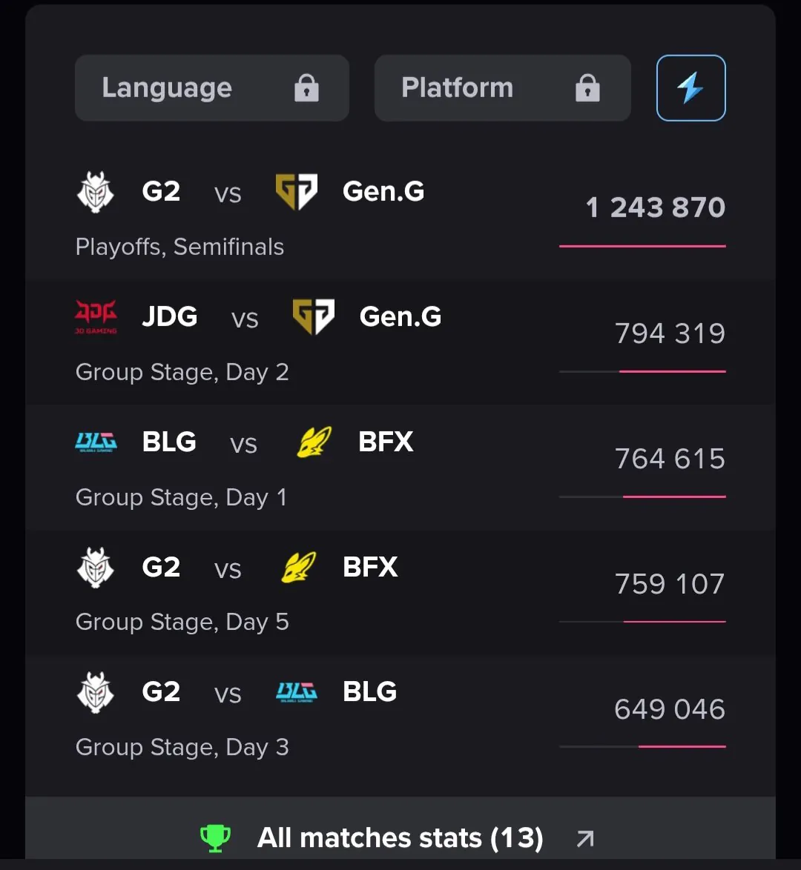Screen dimensions: 801x870
Task: Click BFX logo in Day 1 match
Action: click(x=314, y=442)
